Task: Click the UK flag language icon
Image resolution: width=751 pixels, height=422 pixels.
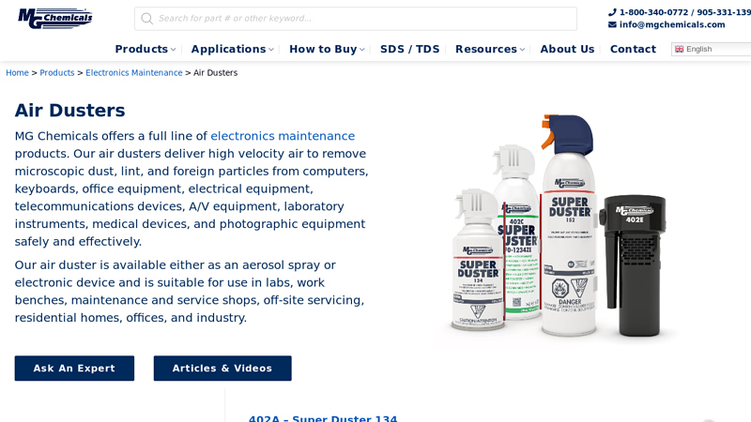Action: click(679, 49)
